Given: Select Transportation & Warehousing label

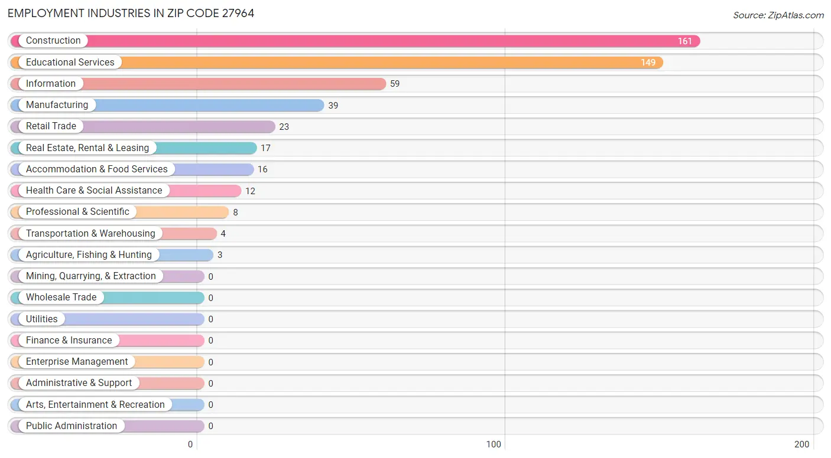Looking at the screenshot, I should coord(90,234).
